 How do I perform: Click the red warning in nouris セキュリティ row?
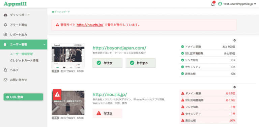(x=183, y=114)
